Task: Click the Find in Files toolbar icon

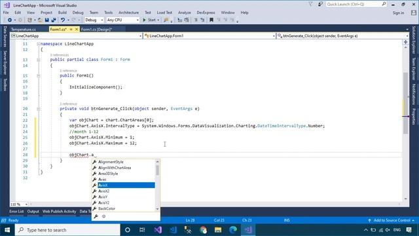Action: [166, 20]
